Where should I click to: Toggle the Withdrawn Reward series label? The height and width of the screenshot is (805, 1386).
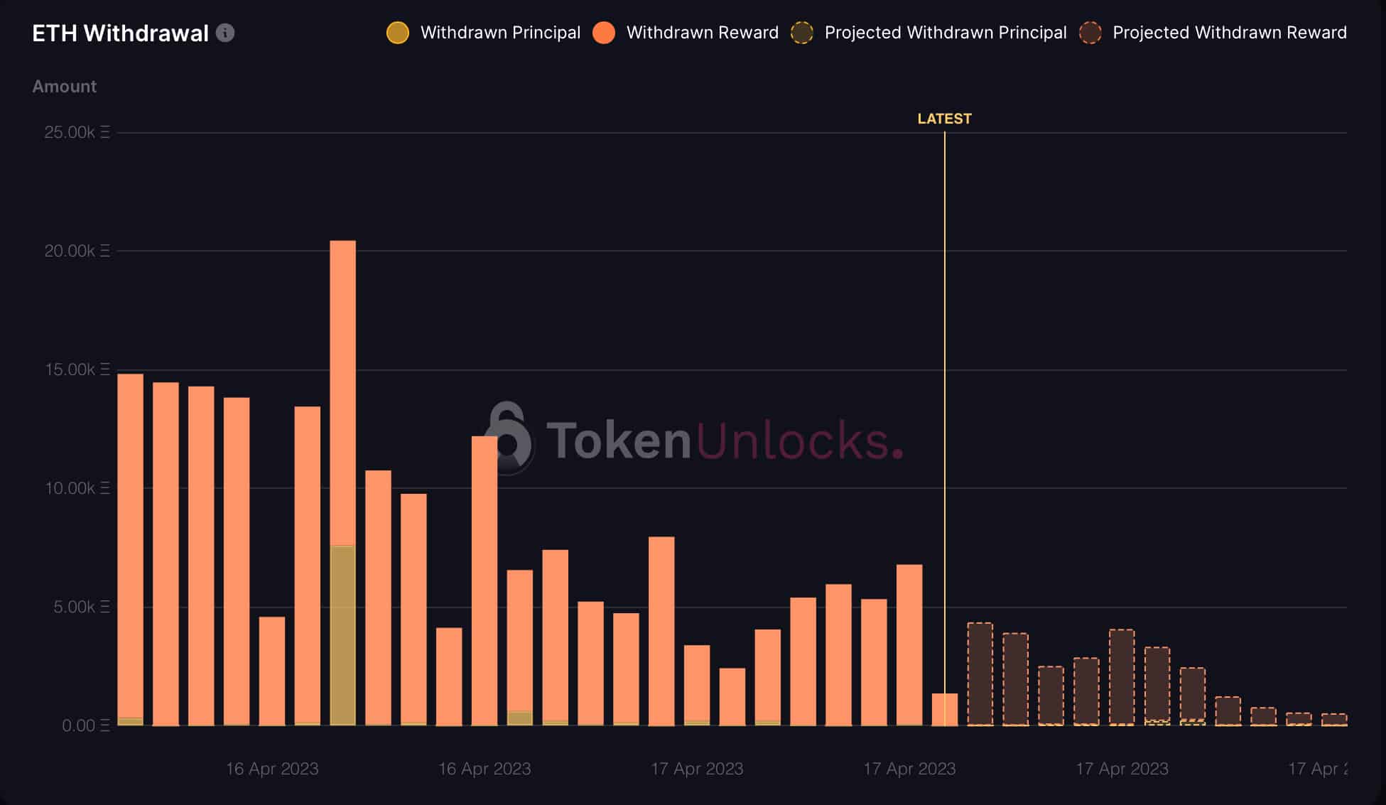(x=703, y=33)
